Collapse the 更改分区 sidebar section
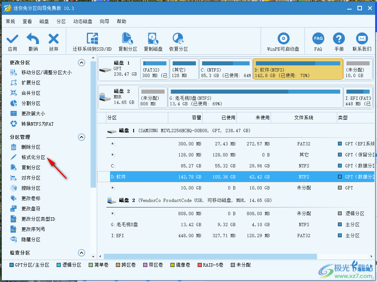This screenshot has height=282, width=377. 81,62
